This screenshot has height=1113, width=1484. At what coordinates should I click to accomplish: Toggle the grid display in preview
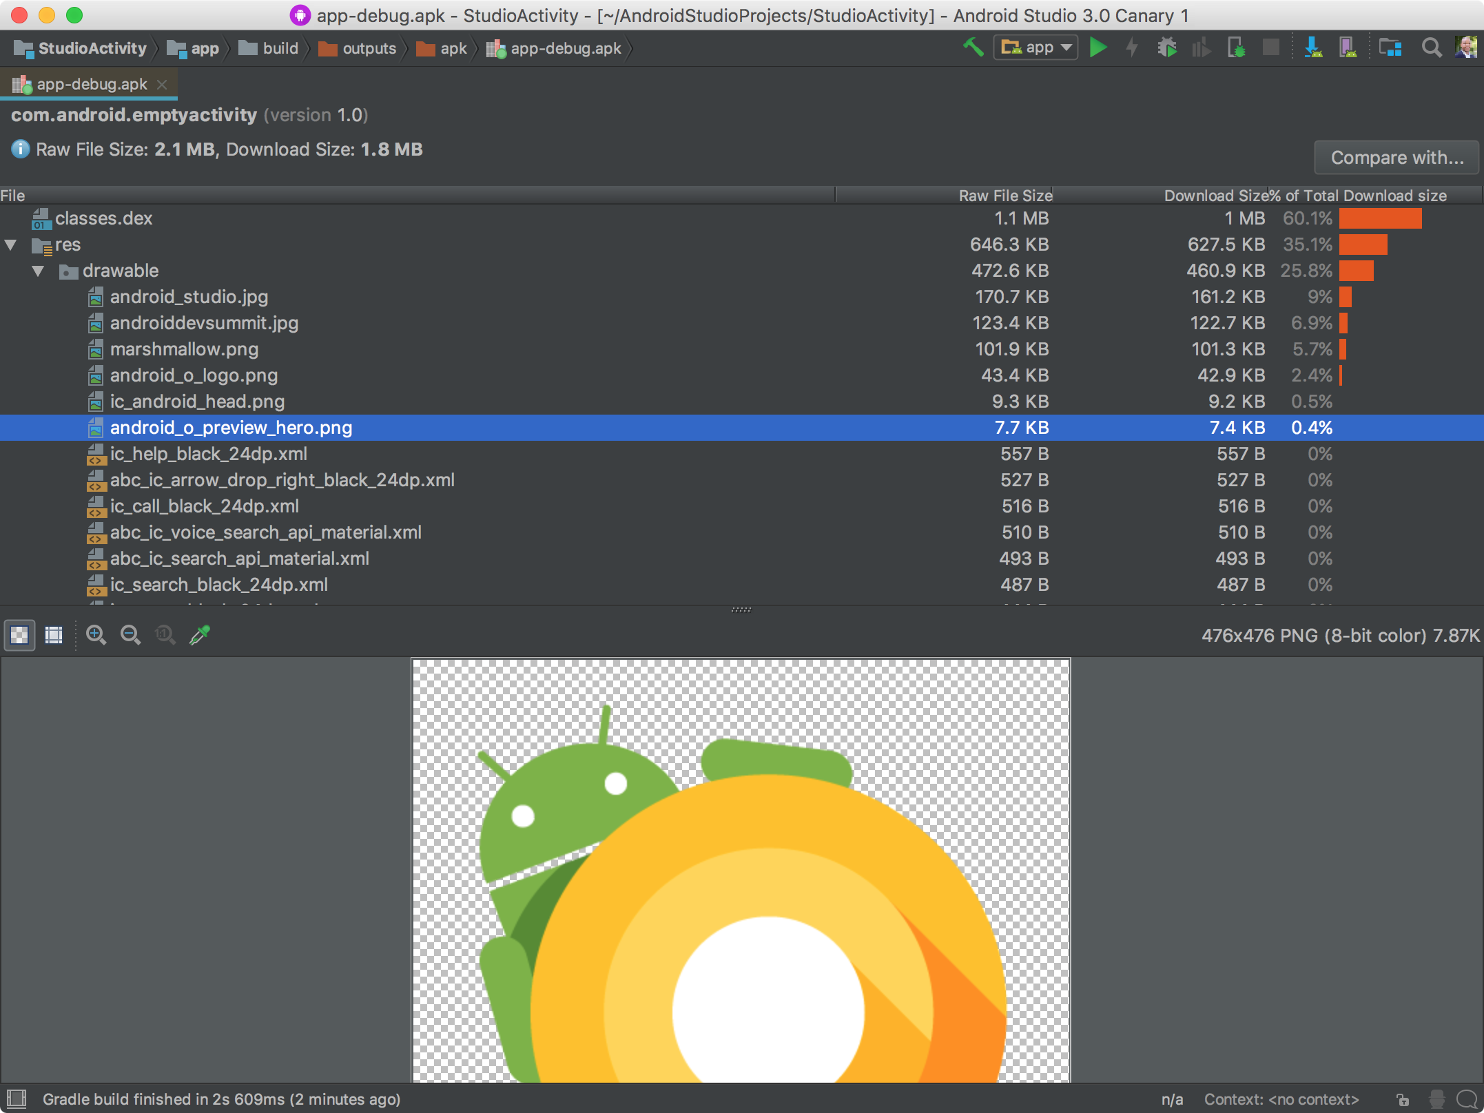(54, 634)
